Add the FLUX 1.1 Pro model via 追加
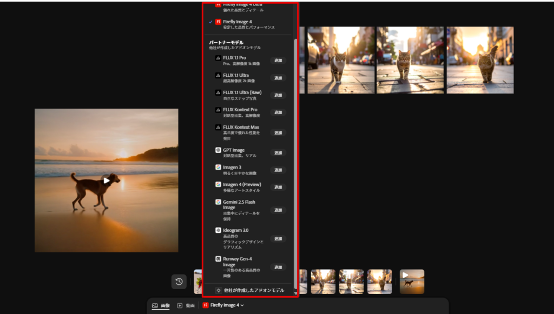The width and height of the screenshot is (554, 314). 278,61
